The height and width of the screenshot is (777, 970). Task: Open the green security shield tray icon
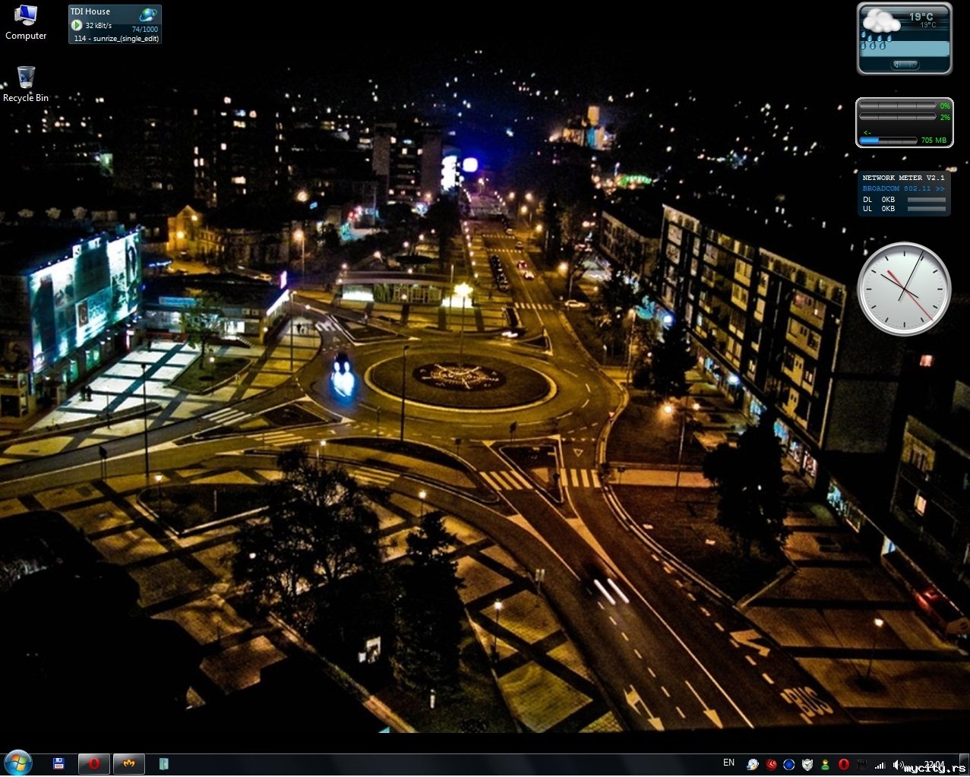(x=807, y=764)
